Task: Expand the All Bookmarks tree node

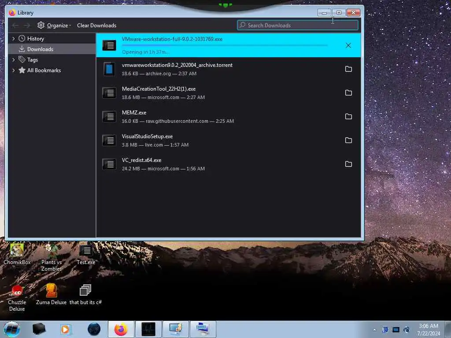Action: point(13,70)
